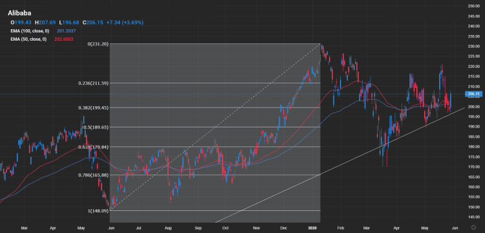Click the Feb label on time axis
The image size is (485, 233).
[x=341, y=228]
